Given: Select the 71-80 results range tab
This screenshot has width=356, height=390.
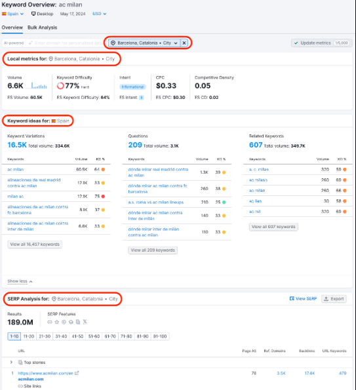Looking at the screenshot, I should pos(127,336).
